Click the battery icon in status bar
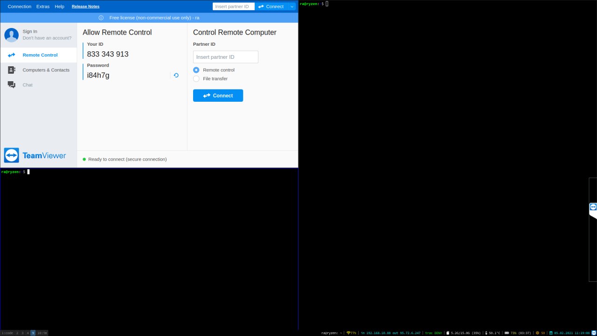 point(507,333)
